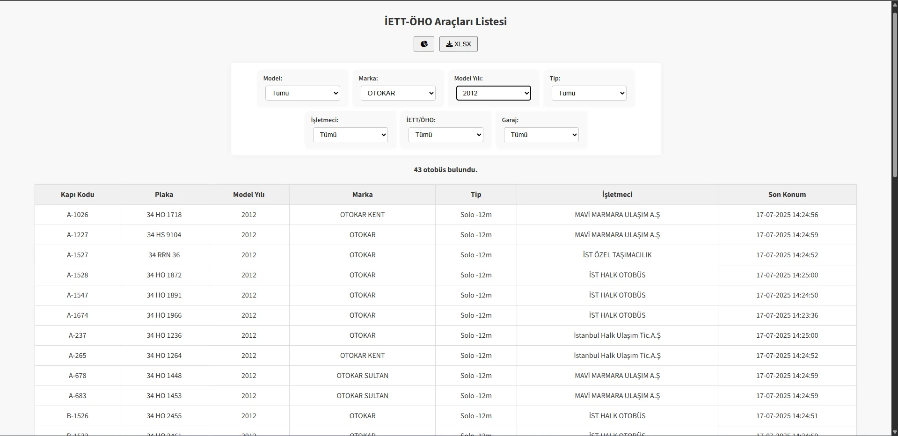Screen dimensions: 898x436
Task: Click the İST ÖZEL TAŞIMACILIK operator cell
Action: [617, 255]
